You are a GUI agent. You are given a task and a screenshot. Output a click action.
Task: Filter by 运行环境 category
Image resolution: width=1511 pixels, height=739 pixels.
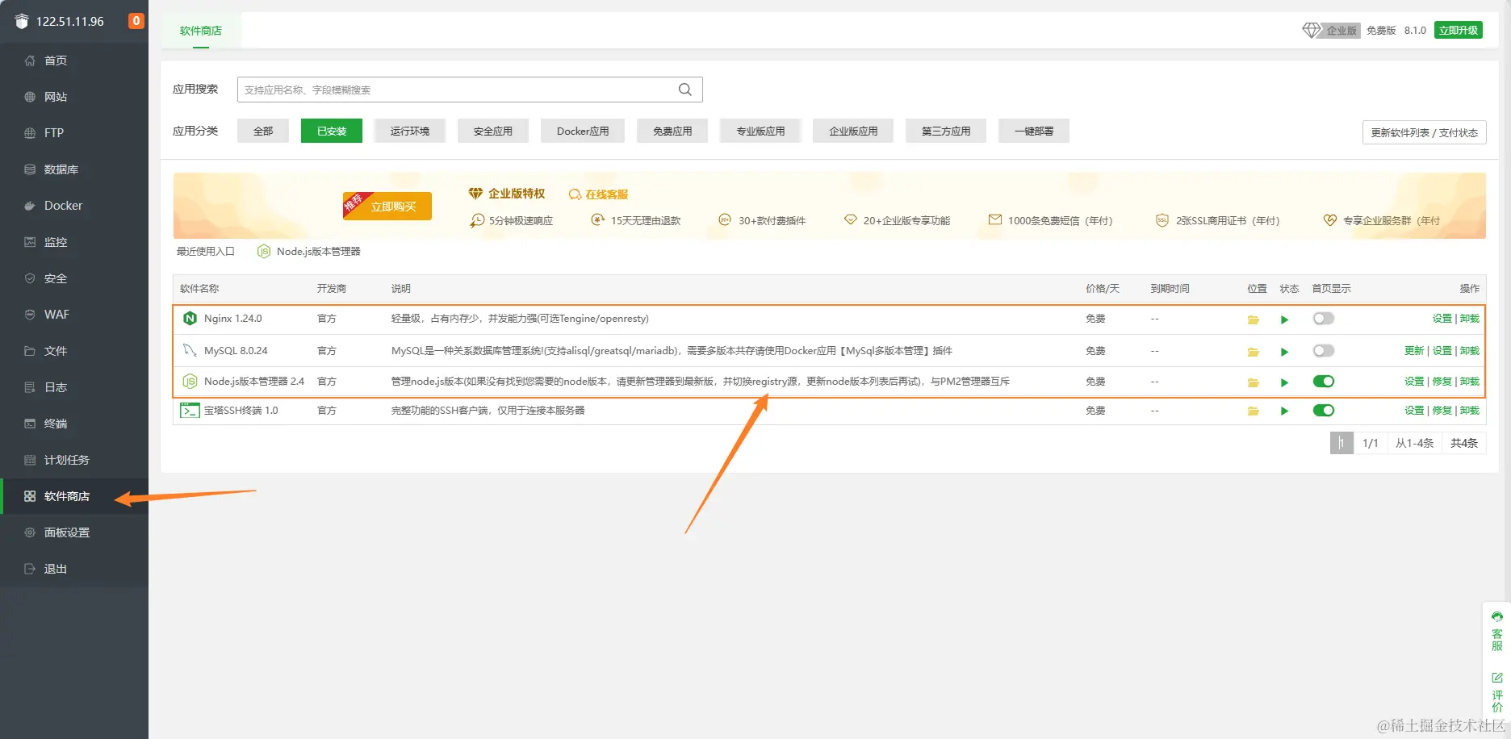[x=410, y=131]
